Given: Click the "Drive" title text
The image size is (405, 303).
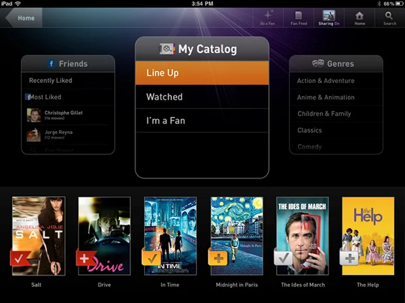Looking at the screenshot, I should (x=105, y=285).
